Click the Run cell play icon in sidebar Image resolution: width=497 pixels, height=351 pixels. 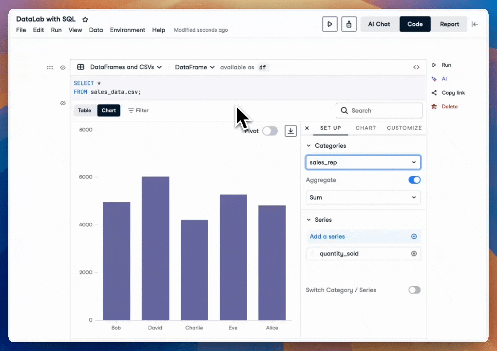click(x=434, y=65)
